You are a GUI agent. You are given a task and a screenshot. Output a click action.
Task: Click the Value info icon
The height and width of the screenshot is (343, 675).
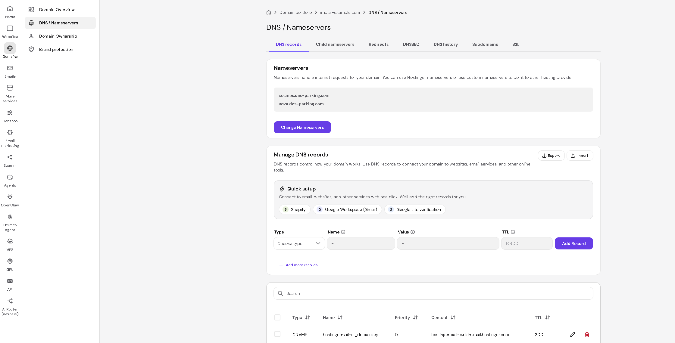[413, 232]
